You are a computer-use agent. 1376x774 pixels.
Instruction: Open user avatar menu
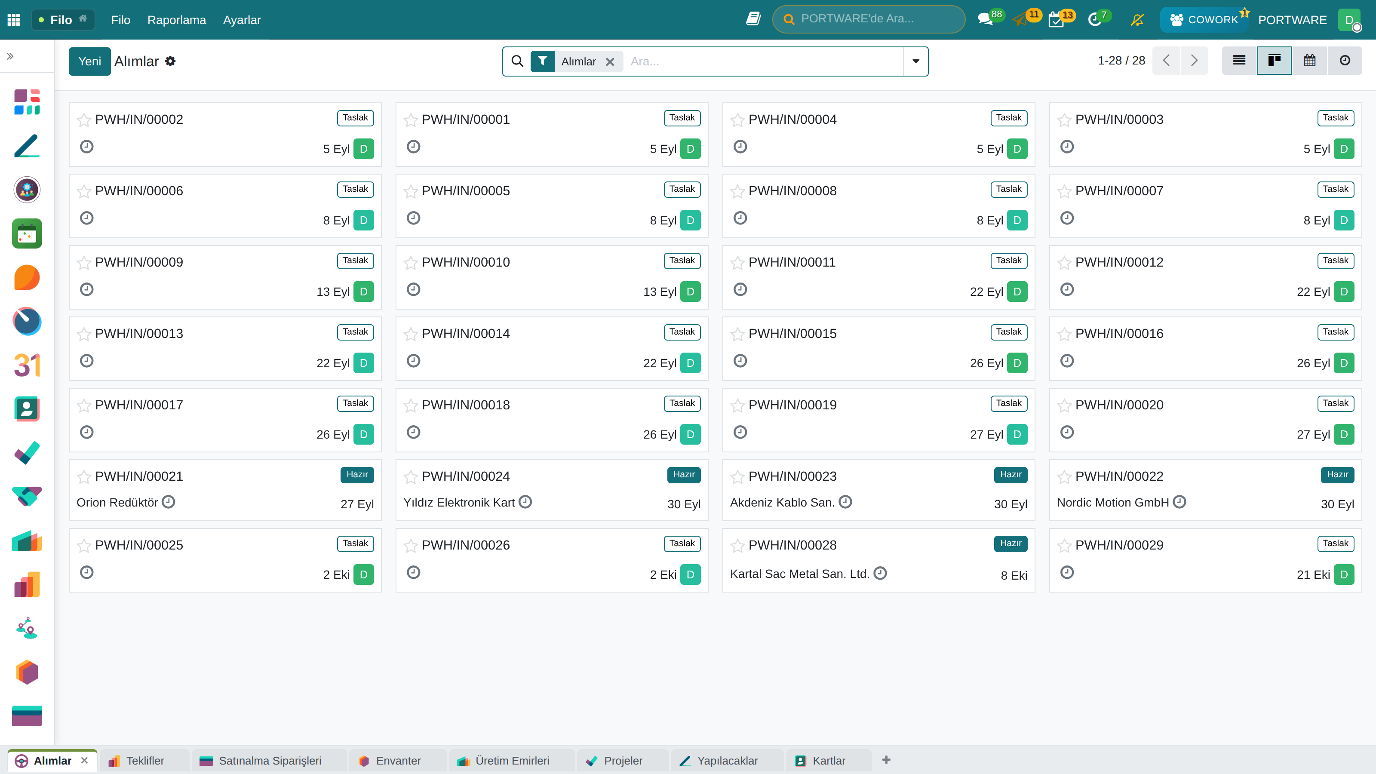pos(1349,20)
